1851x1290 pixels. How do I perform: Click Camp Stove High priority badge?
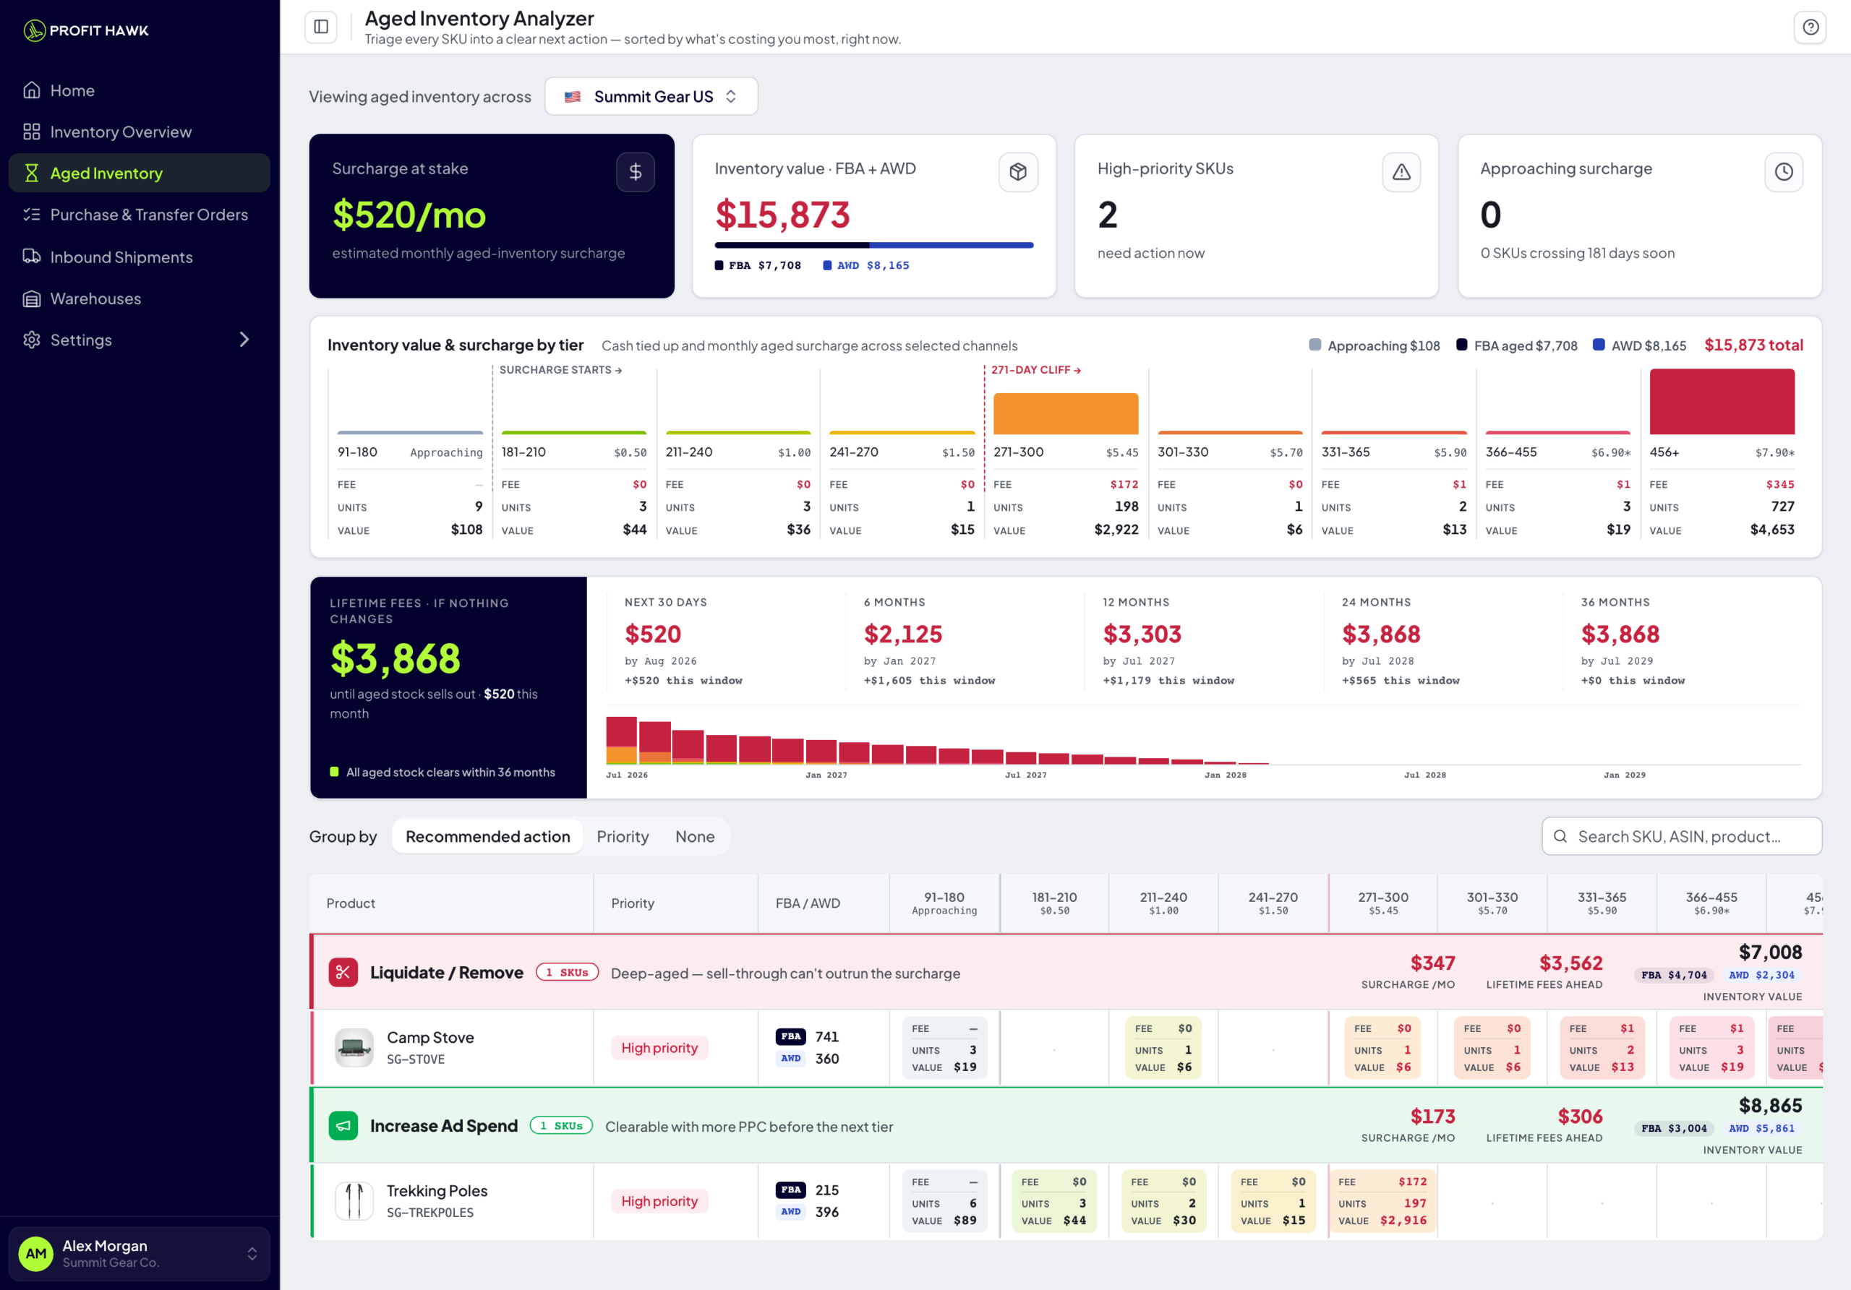(x=659, y=1047)
